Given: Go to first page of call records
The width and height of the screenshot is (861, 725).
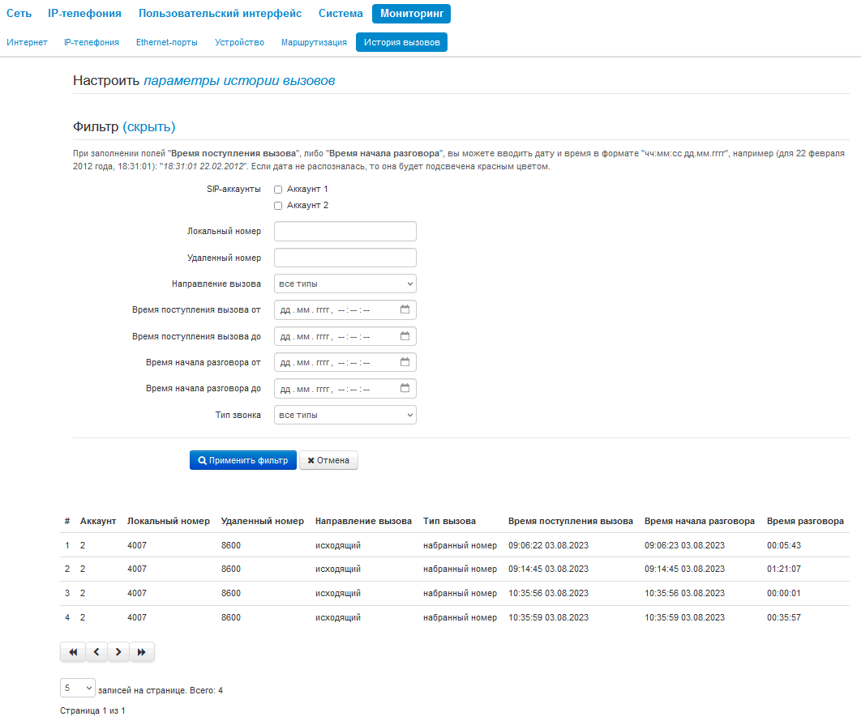Looking at the screenshot, I should [73, 652].
